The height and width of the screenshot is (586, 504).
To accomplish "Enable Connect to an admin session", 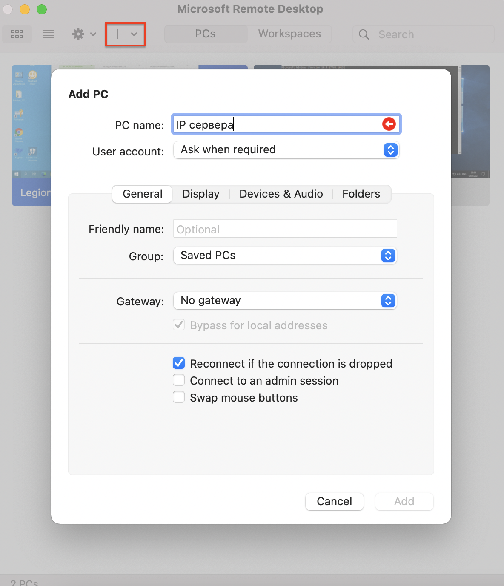I will click(179, 380).
